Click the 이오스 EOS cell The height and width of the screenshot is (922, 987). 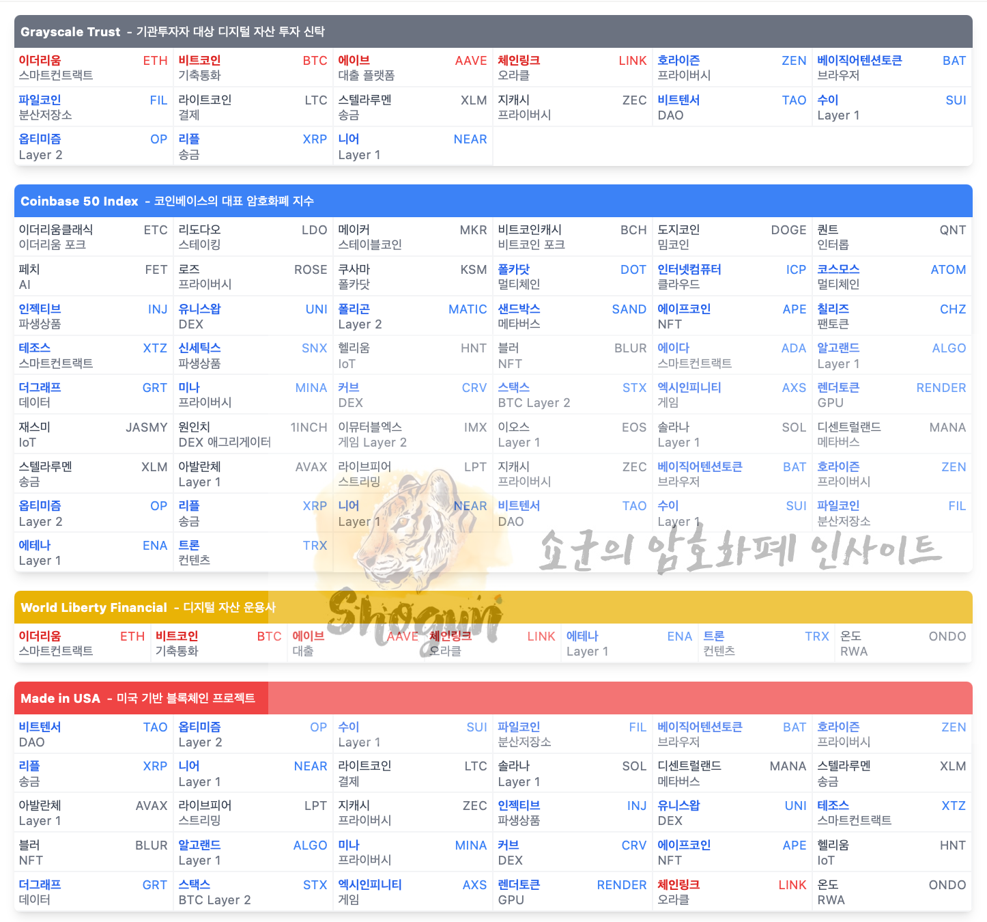pyautogui.click(x=573, y=434)
